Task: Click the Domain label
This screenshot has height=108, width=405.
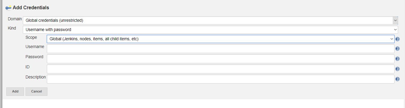Action: (15, 19)
